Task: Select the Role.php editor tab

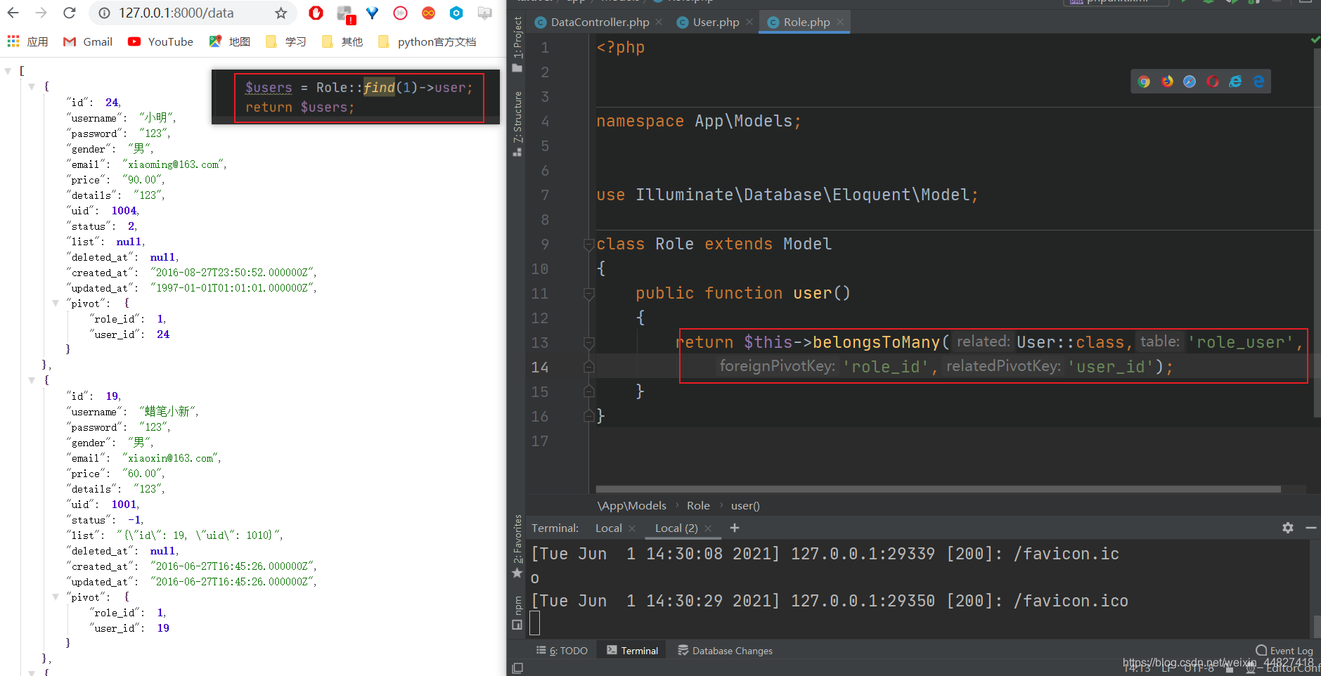Action: (806, 22)
